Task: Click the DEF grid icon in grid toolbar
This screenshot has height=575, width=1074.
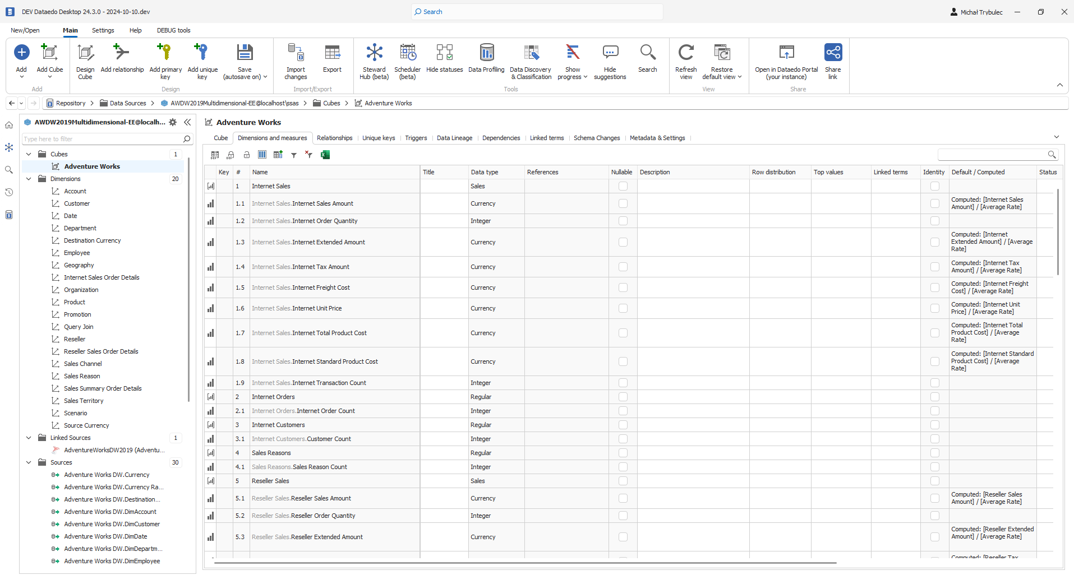Action: 215,155
